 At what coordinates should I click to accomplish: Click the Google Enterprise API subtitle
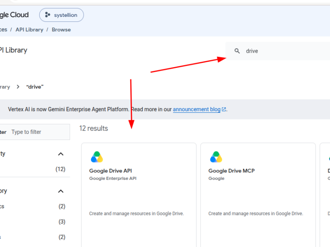click(x=113, y=178)
